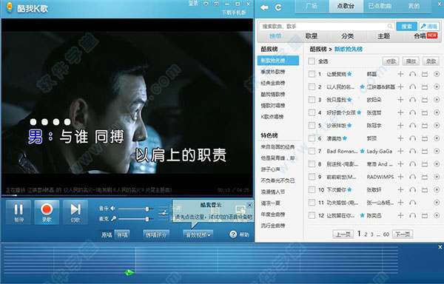
Task: Open 浪漫情人节 chart in sidebar
Action: click(273, 192)
